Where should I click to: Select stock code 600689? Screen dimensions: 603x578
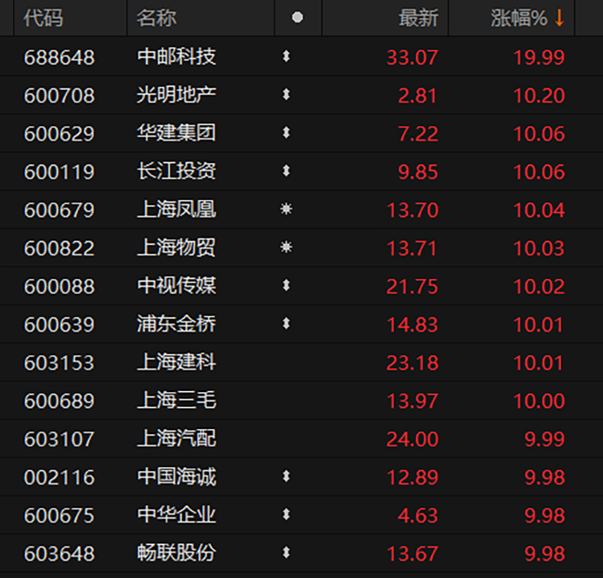pyautogui.click(x=60, y=401)
